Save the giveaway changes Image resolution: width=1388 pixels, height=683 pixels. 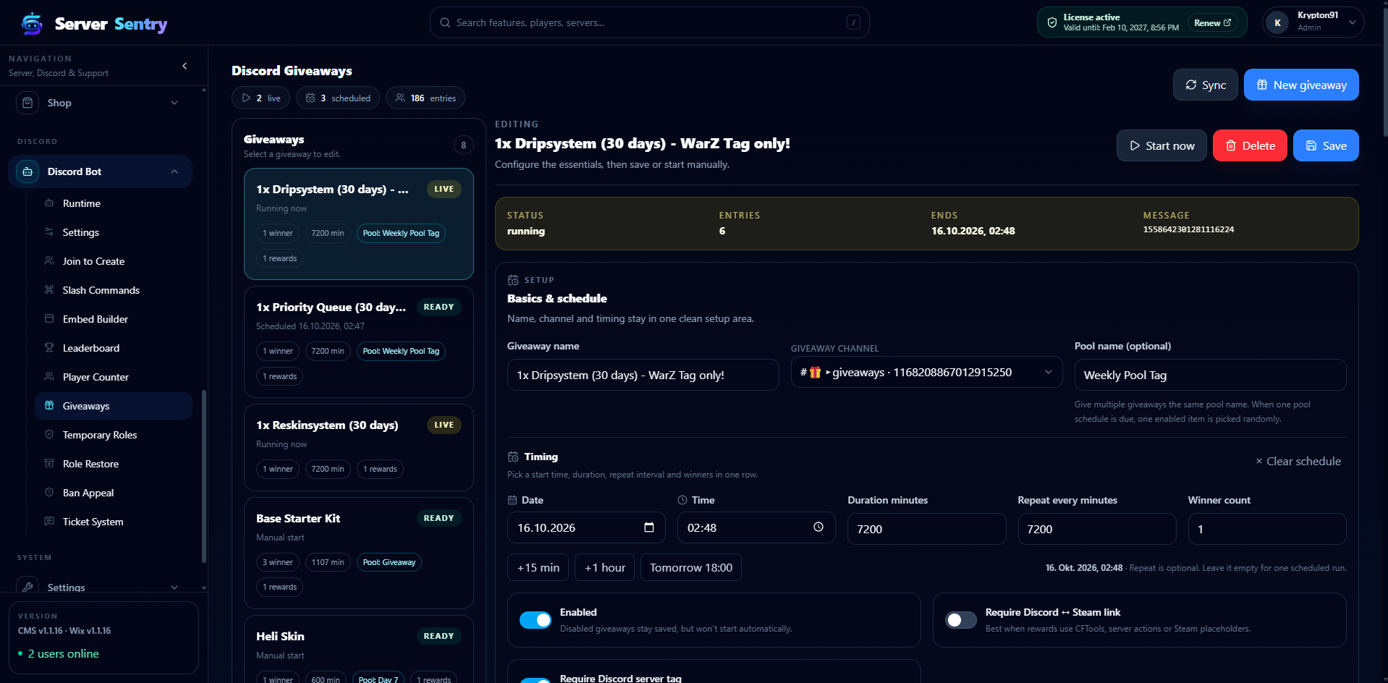pyautogui.click(x=1326, y=145)
